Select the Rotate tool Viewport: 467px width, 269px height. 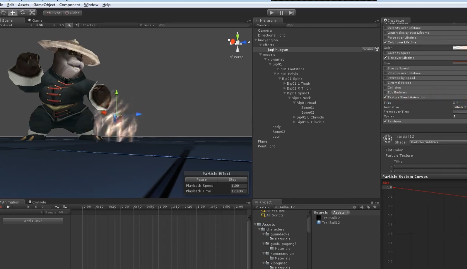pos(22,13)
